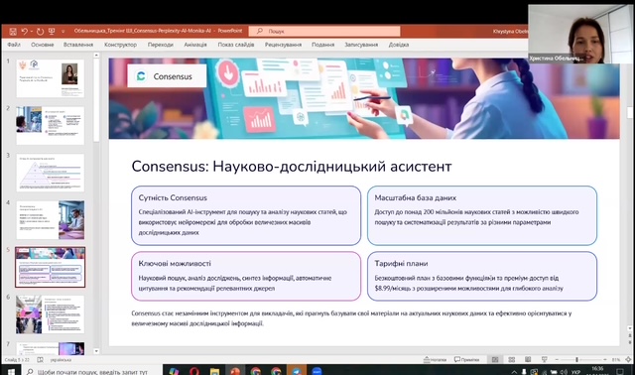Save the presentation with the floppy disk icon

point(13,31)
